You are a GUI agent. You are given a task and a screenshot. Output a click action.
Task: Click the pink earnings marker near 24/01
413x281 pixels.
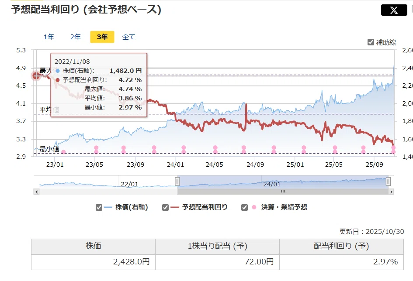(x=184, y=150)
